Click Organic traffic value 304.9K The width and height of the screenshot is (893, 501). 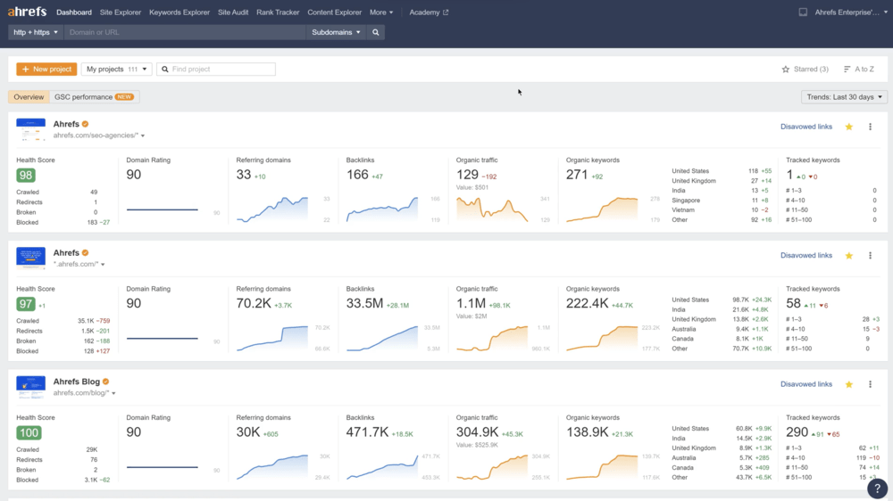coord(477,432)
